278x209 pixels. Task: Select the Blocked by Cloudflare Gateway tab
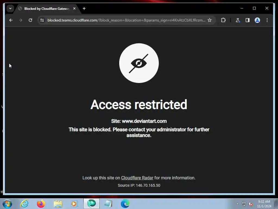coord(47,8)
